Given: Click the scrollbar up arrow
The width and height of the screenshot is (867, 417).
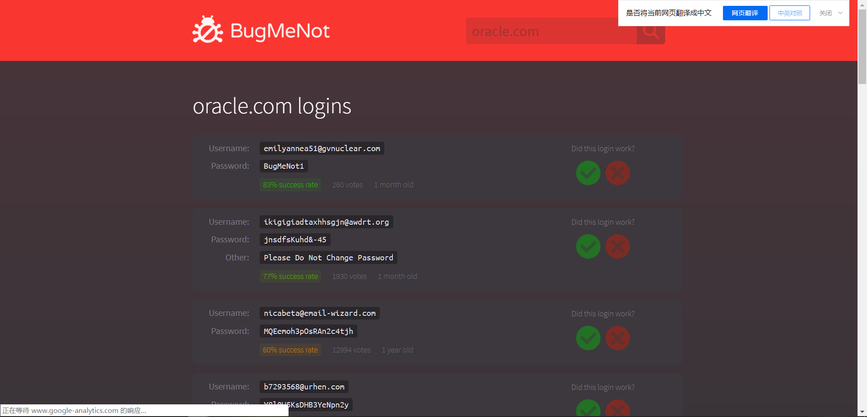Looking at the screenshot, I should [x=862, y=4].
